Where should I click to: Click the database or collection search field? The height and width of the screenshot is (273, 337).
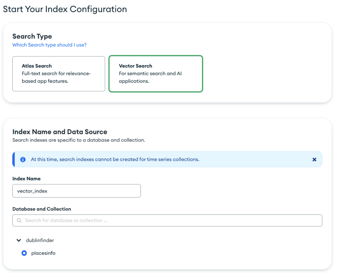coord(167,221)
